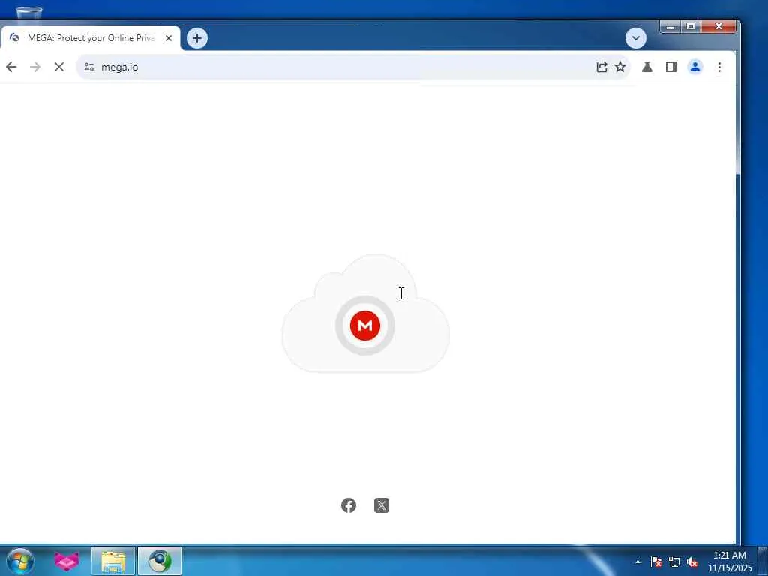Open new tab with plus button

click(197, 38)
